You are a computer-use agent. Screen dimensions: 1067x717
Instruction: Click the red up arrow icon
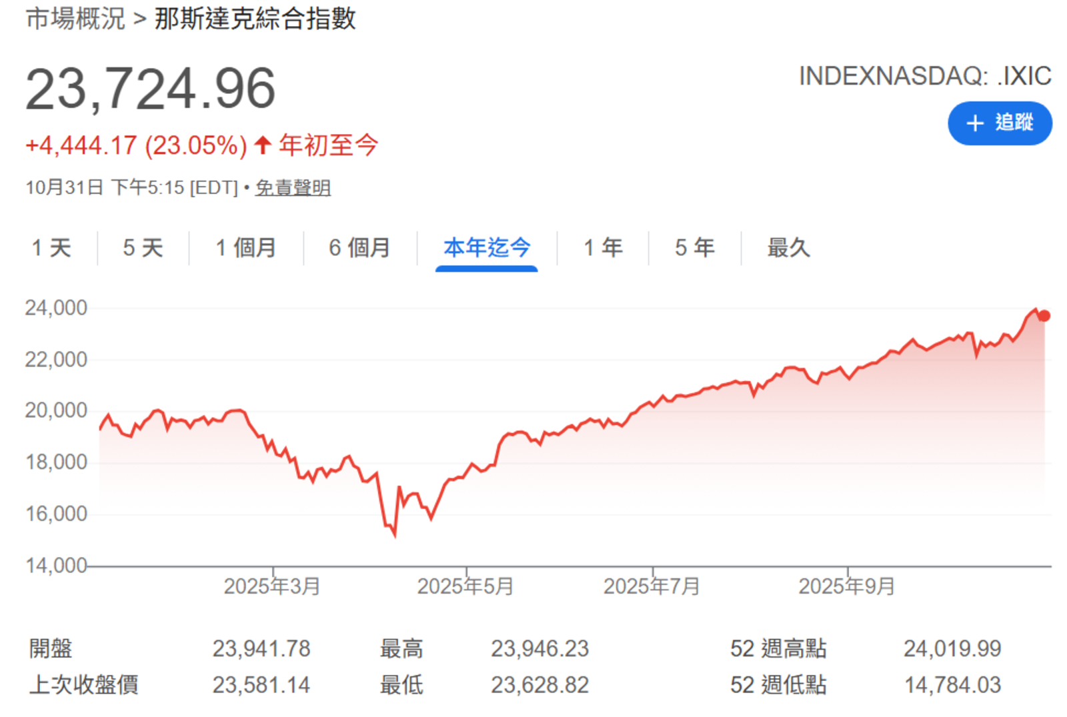pos(263,145)
